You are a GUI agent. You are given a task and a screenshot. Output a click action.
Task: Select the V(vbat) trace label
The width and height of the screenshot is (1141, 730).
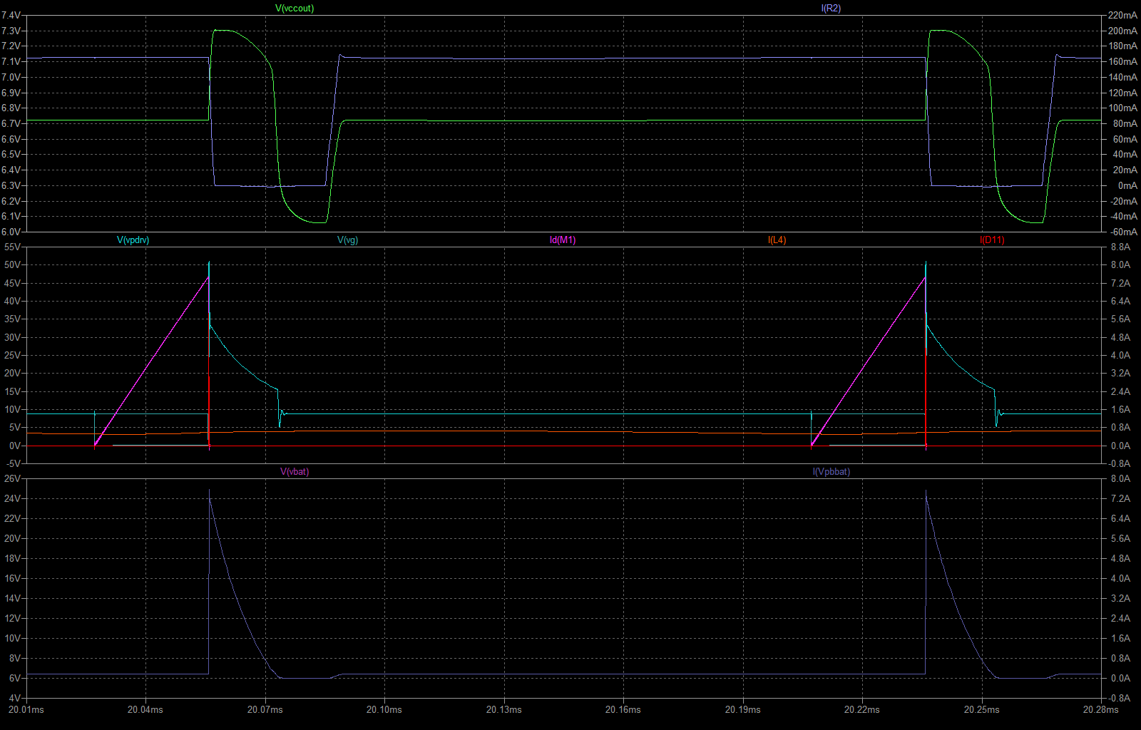tap(295, 472)
